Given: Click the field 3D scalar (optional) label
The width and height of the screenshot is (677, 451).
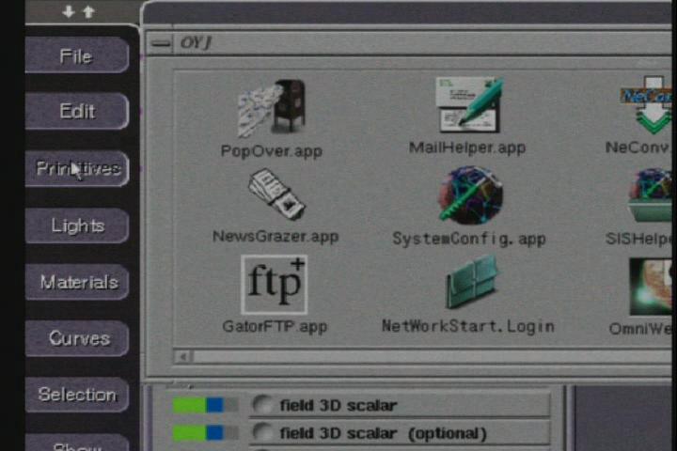Looking at the screenshot, I should pyautogui.click(x=384, y=433).
